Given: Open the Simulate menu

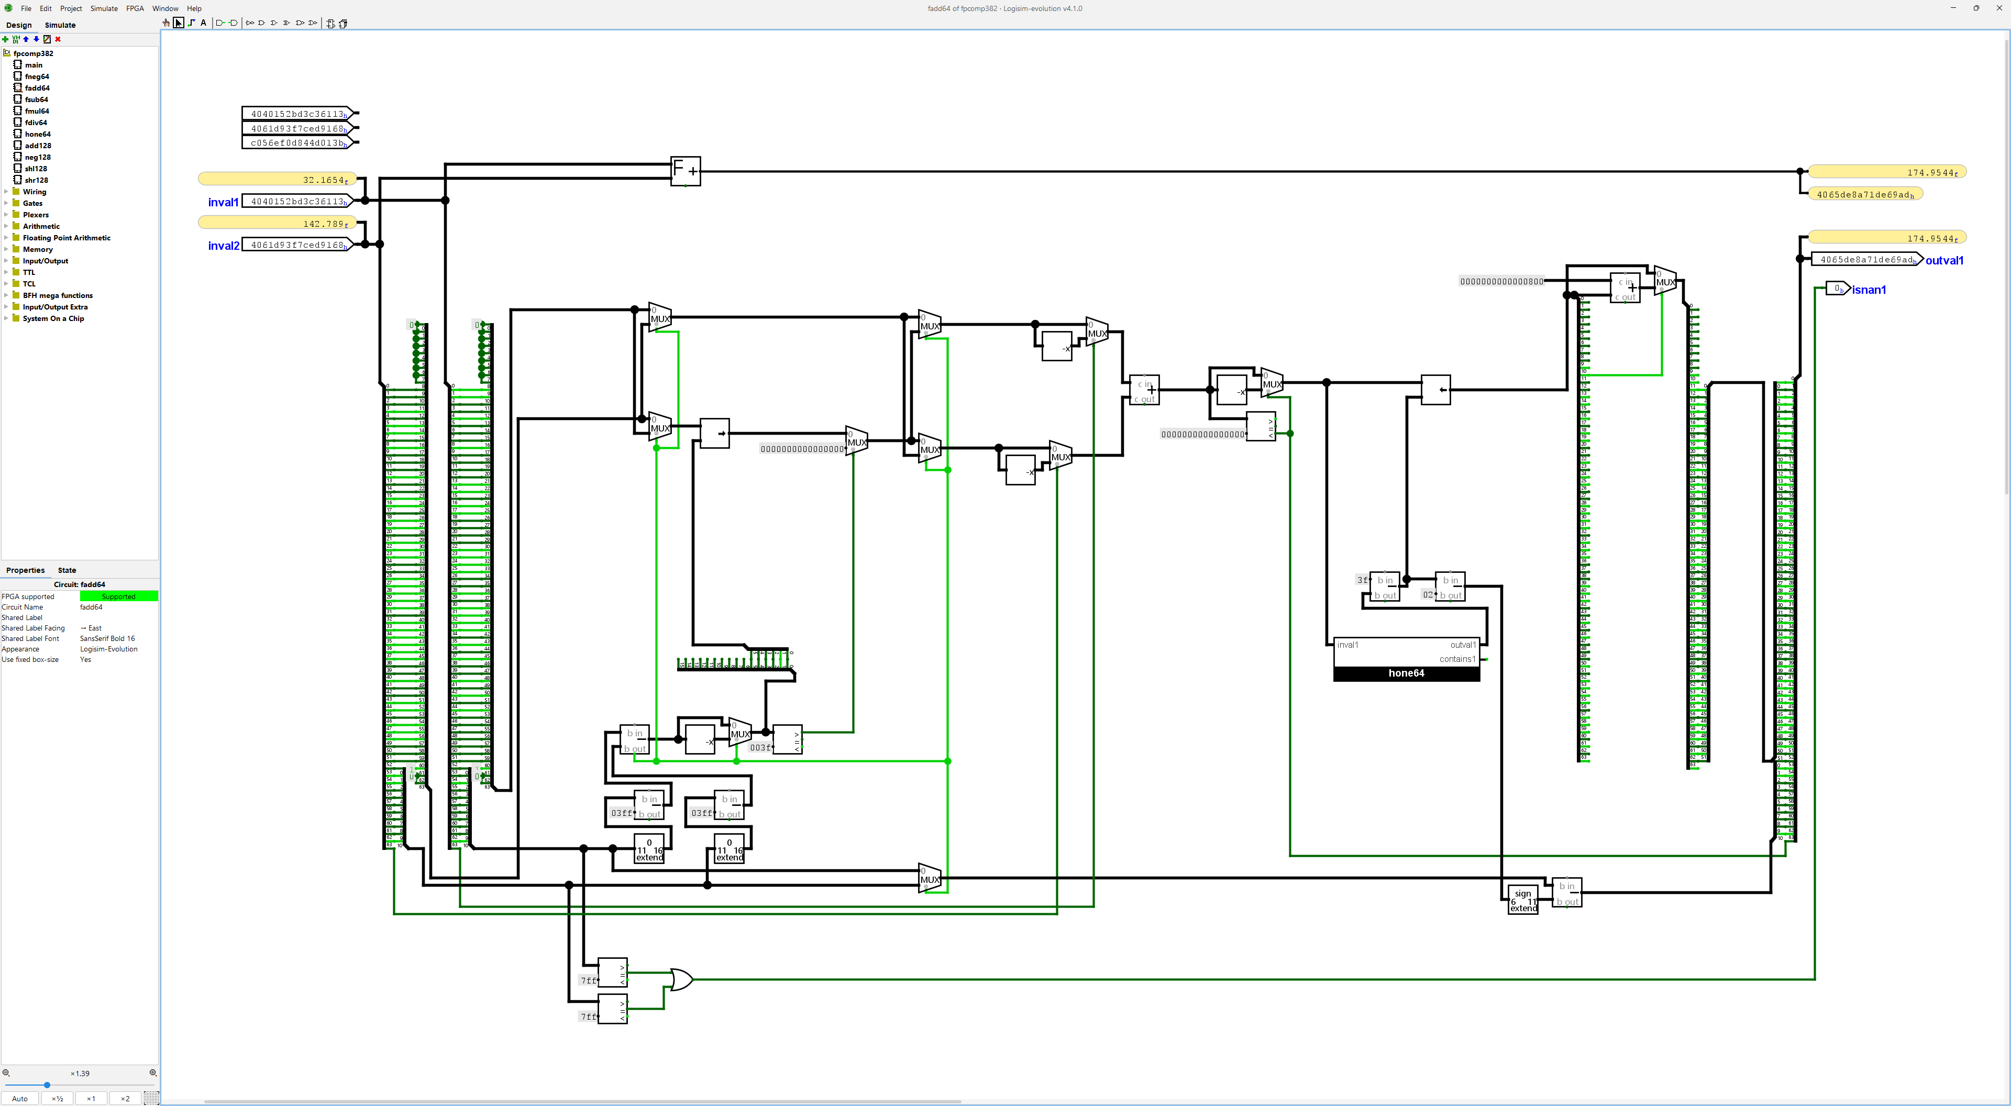Looking at the screenshot, I should (104, 8).
